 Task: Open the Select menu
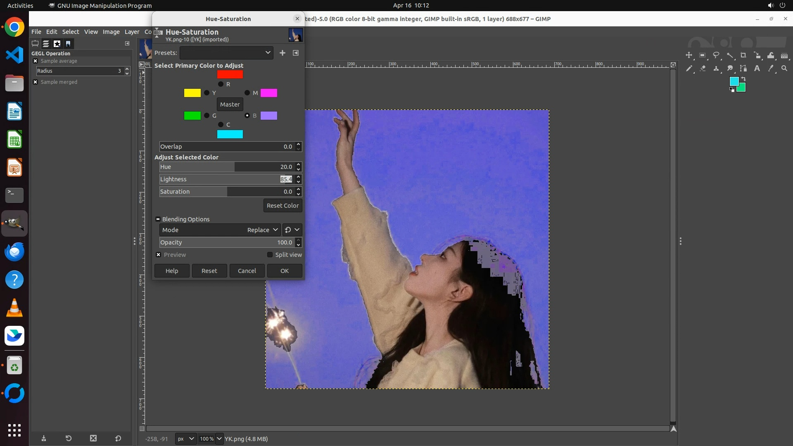[x=71, y=32]
